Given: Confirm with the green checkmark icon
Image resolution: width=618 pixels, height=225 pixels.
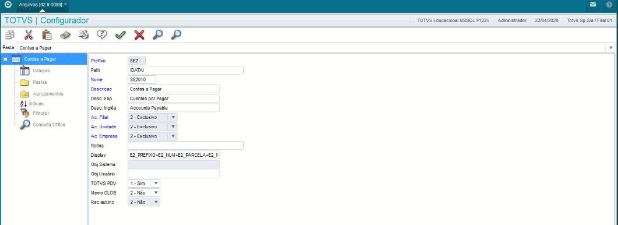Looking at the screenshot, I should click(x=120, y=34).
